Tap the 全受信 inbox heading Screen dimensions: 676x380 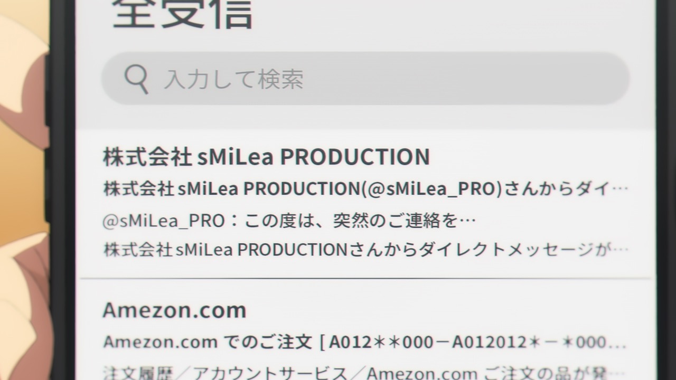[x=183, y=13]
